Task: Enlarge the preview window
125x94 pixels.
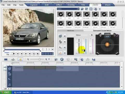Action: 52,49
